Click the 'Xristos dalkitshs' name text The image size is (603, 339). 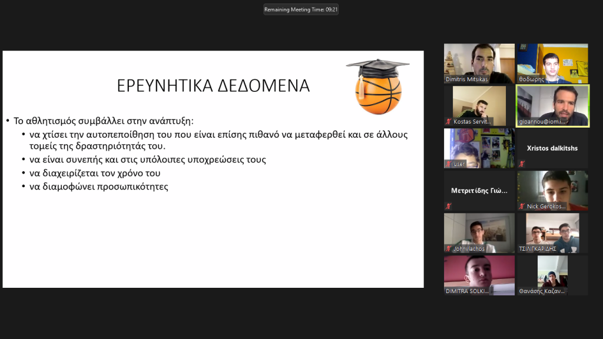pyautogui.click(x=552, y=148)
